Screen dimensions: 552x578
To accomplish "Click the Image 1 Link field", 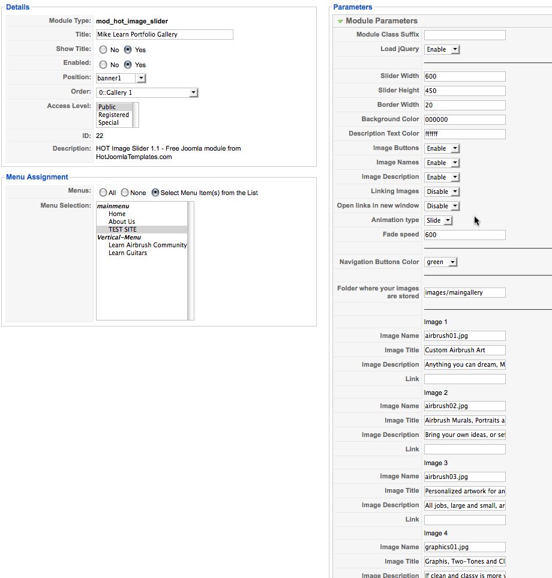I will [x=464, y=379].
